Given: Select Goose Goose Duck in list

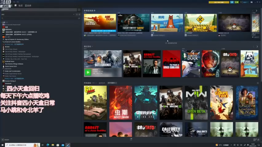Looking at the screenshot, I should coord(11,66).
